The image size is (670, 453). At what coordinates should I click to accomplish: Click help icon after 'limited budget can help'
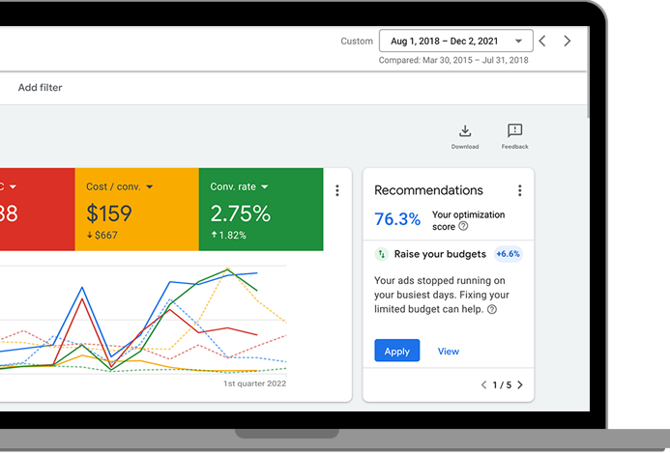point(492,309)
